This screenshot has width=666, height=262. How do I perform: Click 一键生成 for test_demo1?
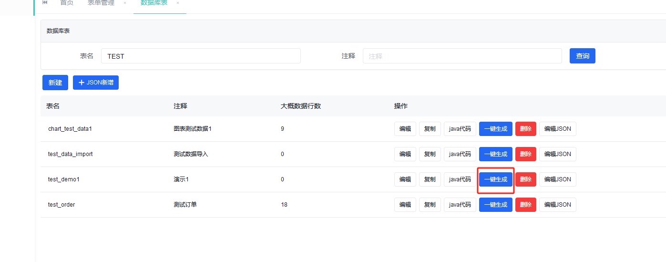pyautogui.click(x=495, y=179)
